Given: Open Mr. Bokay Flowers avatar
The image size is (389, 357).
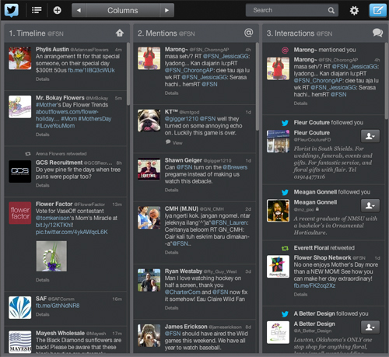Looking at the screenshot, I should 20,107.
